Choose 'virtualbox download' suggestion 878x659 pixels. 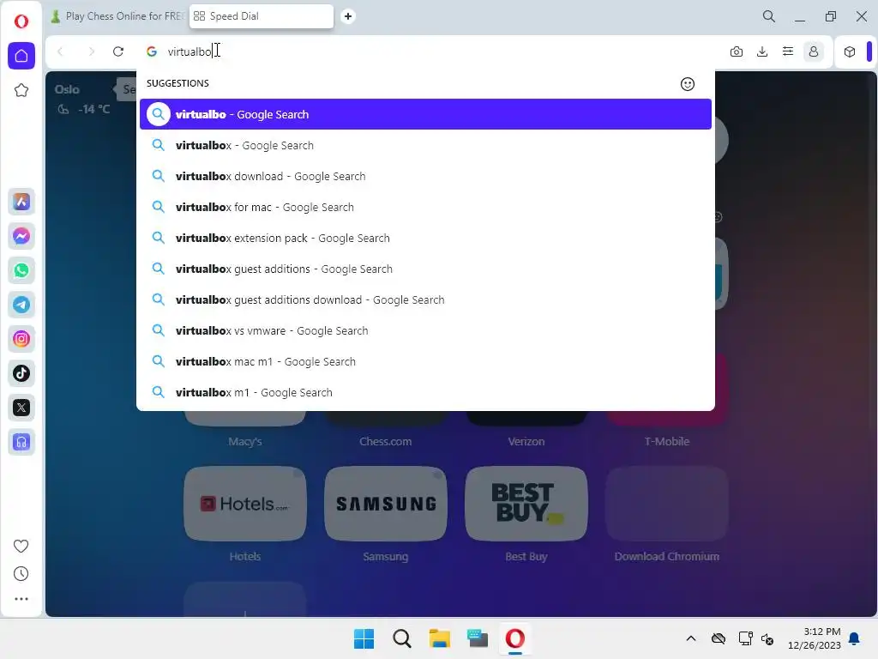pos(425,176)
